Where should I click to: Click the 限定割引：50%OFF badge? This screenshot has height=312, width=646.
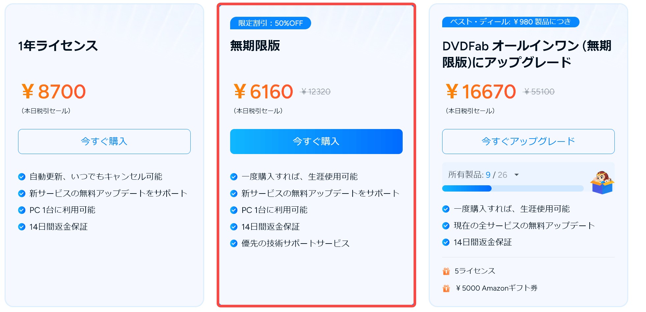click(x=270, y=23)
